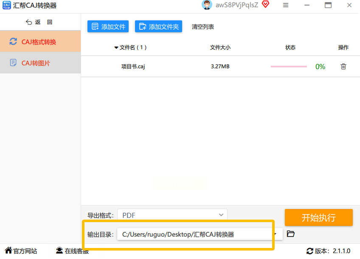
Task: Clear the list with 清空列表
Action: [203, 27]
